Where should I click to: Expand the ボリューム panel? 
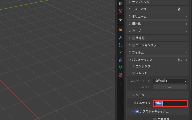[130, 17]
